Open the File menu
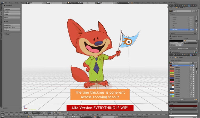The height and width of the screenshot is (118, 200). [6, 3]
